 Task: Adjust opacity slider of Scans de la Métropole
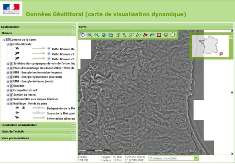pyautogui.click(x=38, y=113)
